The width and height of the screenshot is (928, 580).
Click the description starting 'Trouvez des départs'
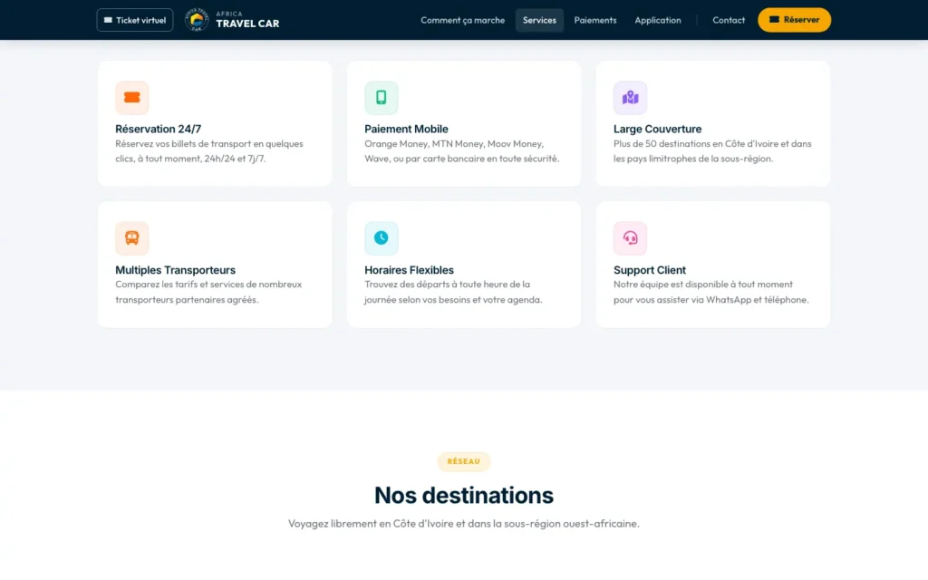[453, 292]
